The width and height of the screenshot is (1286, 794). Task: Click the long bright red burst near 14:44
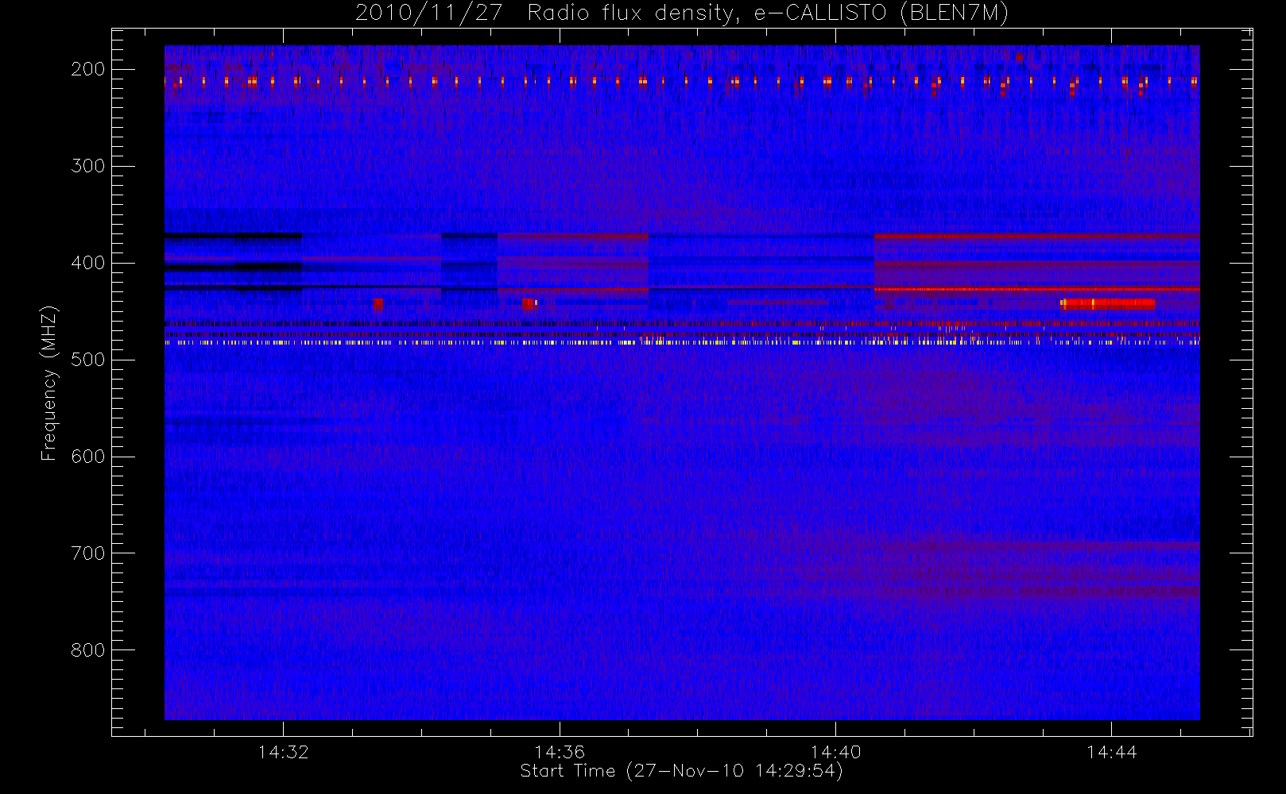1107,303
